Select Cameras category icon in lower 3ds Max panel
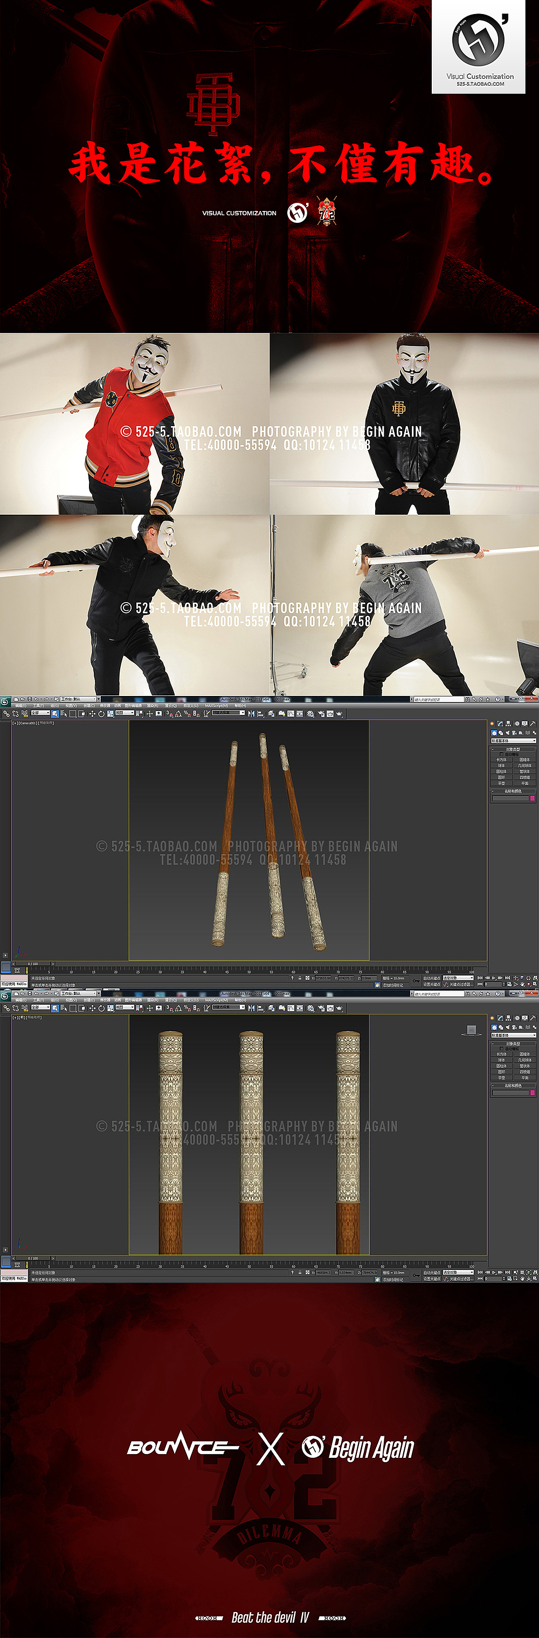Image resolution: width=539 pixels, height=1638 pixels. (514, 1028)
